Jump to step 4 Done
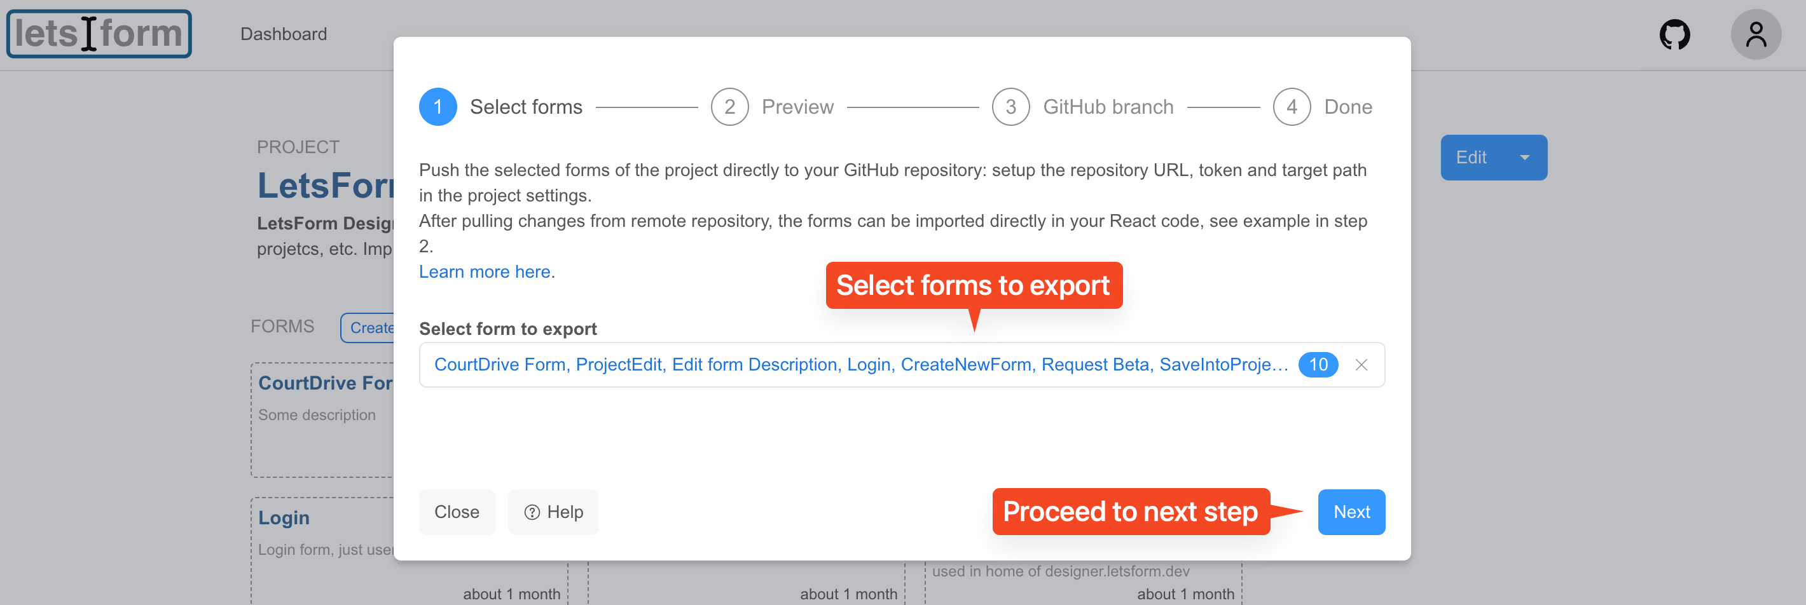Viewport: 1806px width, 605px height. [x=1322, y=107]
